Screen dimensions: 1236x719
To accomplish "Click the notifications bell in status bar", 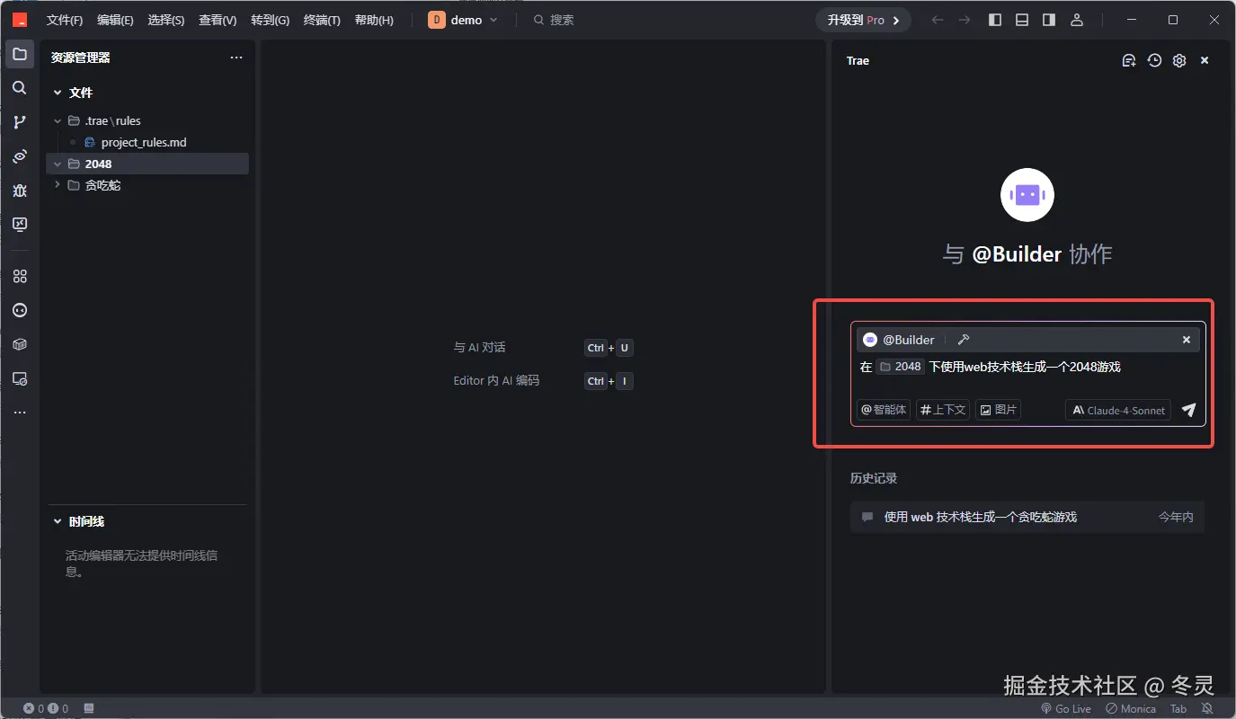I will tap(1206, 709).
